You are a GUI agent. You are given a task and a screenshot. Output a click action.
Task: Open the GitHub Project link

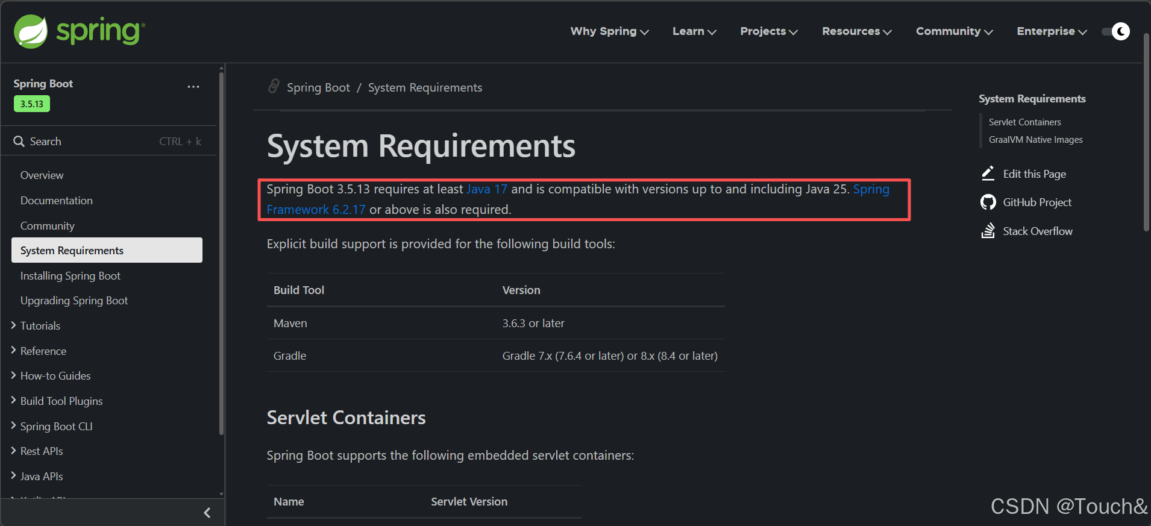tap(1037, 202)
